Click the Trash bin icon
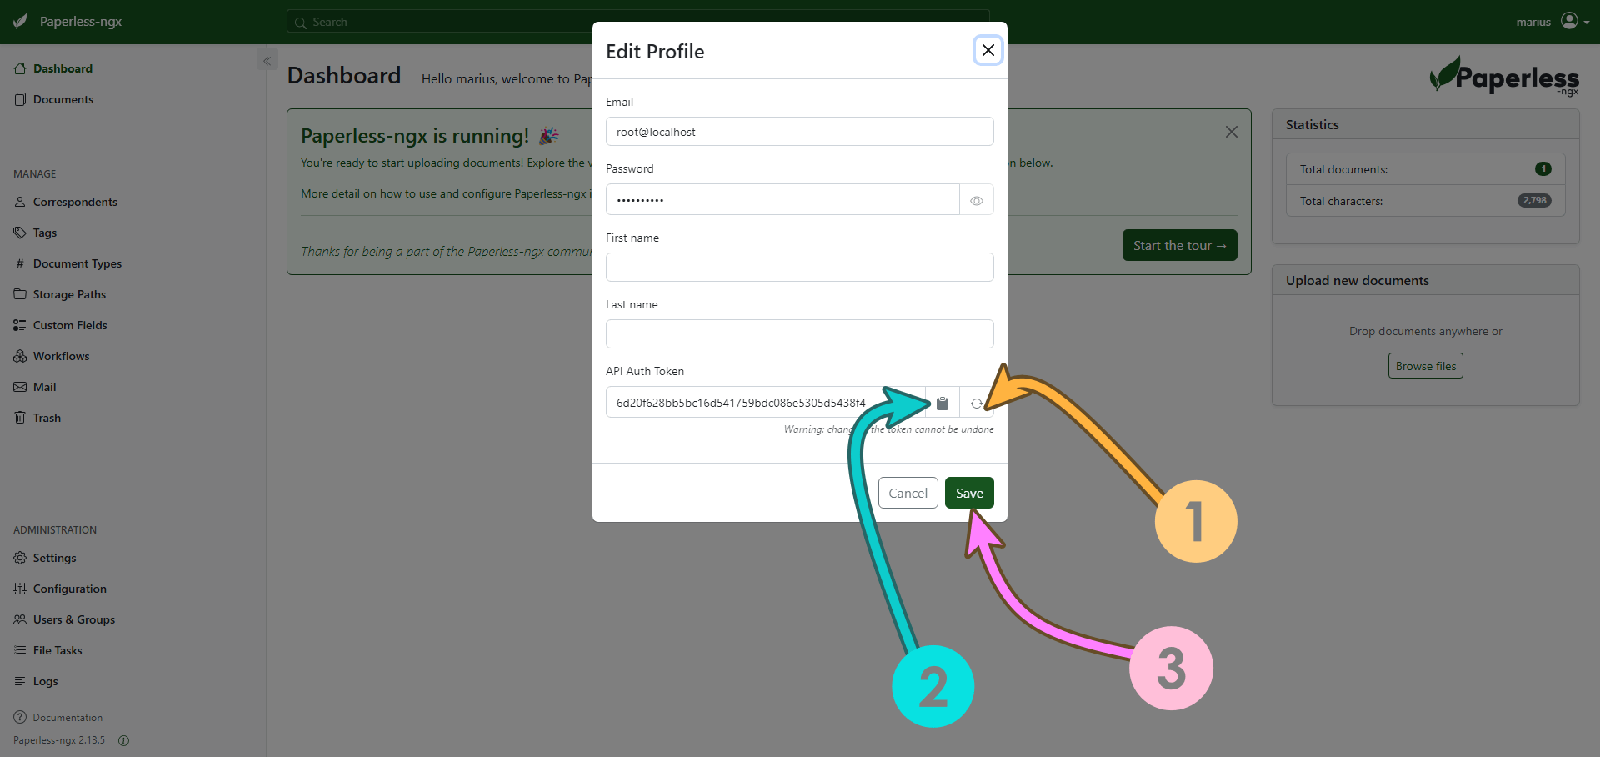The image size is (1600, 757). 20,418
